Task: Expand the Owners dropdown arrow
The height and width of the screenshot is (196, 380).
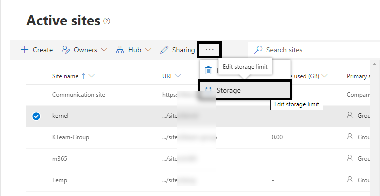Action: (x=104, y=50)
